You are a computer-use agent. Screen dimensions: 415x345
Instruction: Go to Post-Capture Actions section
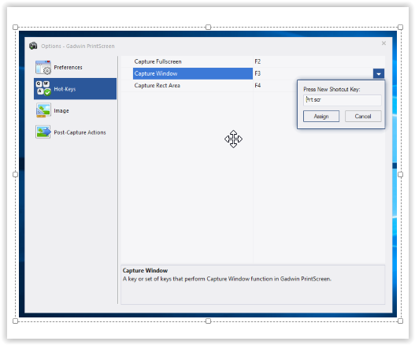80,132
